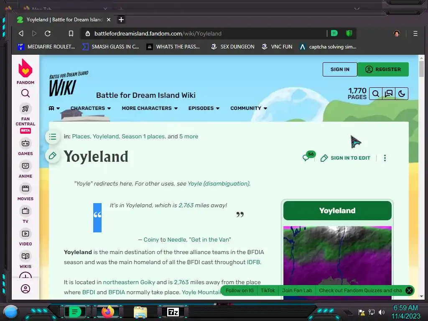The image size is (428, 321).
Task: Click the Register button
Action: coord(383,69)
